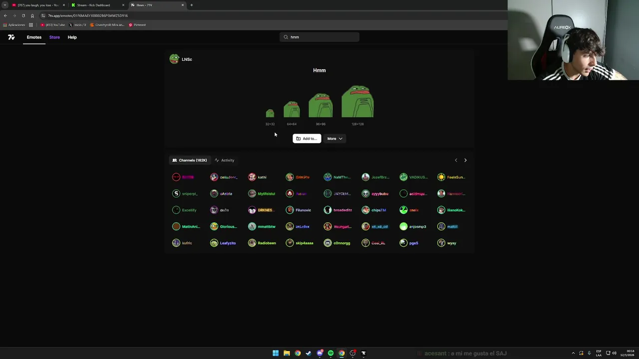Click the 32x32 Hmm emote preview
Image resolution: width=639 pixels, height=359 pixels.
[270, 113]
